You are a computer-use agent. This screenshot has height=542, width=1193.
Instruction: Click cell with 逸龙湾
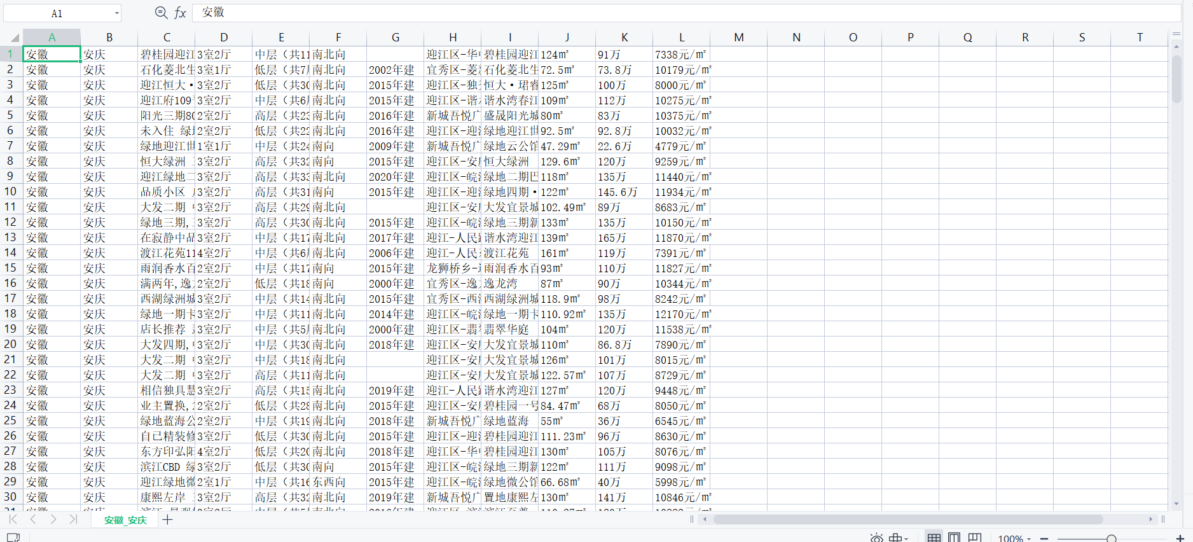tap(510, 283)
